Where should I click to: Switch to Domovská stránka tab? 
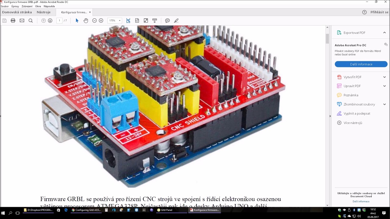tap(17, 12)
